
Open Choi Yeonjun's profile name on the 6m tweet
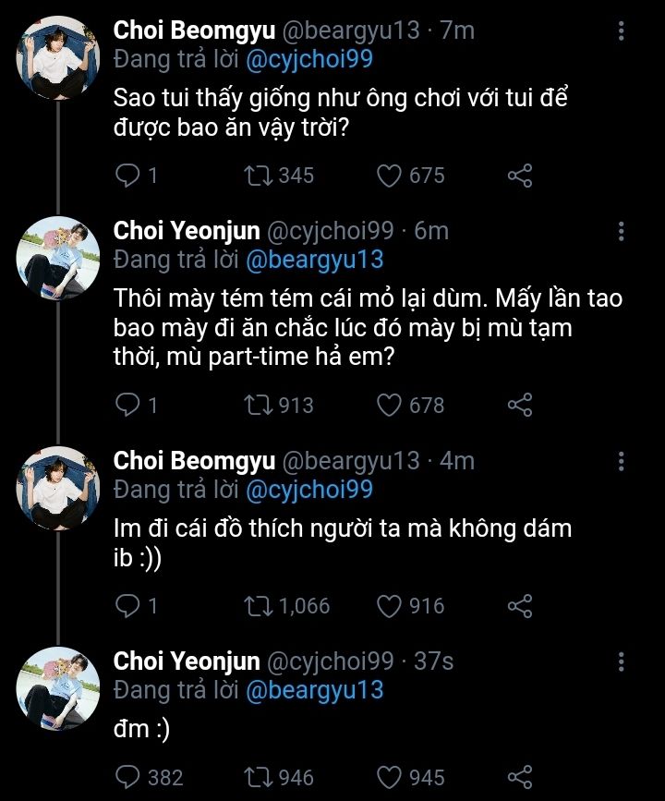tap(187, 230)
